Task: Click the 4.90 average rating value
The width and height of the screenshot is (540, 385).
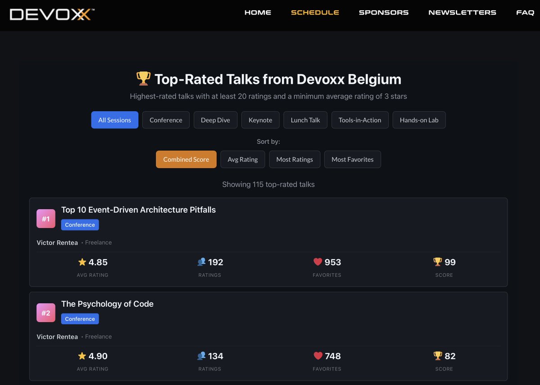Action: click(x=98, y=356)
